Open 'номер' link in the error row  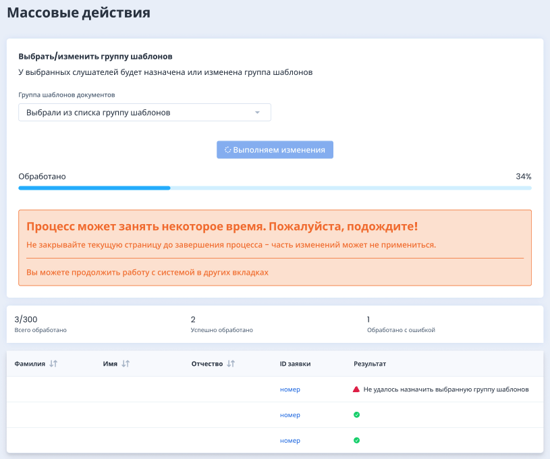290,389
